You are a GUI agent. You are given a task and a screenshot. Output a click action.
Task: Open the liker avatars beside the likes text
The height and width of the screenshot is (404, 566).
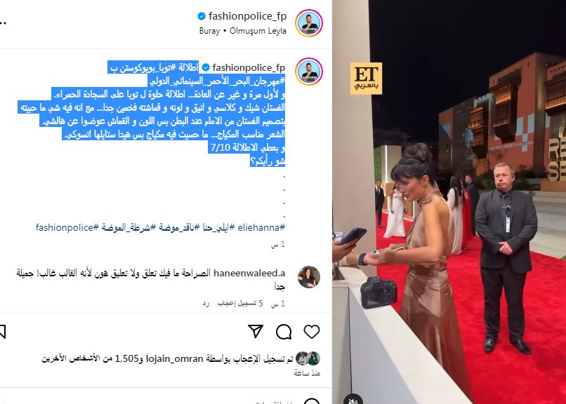click(308, 358)
